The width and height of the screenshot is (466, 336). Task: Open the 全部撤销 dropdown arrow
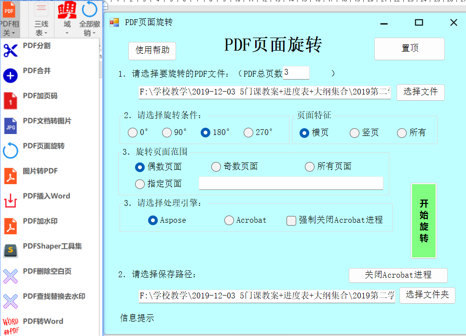[x=94, y=33]
